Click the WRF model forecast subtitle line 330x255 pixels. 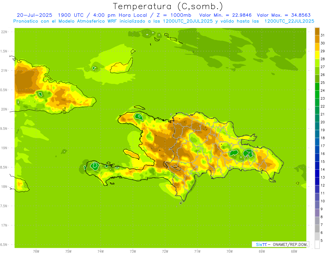coord(164,21)
